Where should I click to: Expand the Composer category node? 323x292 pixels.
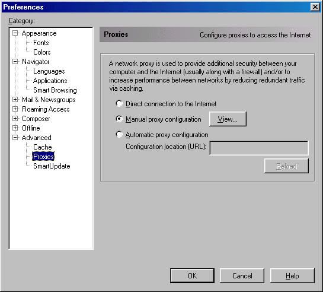pos(15,118)
